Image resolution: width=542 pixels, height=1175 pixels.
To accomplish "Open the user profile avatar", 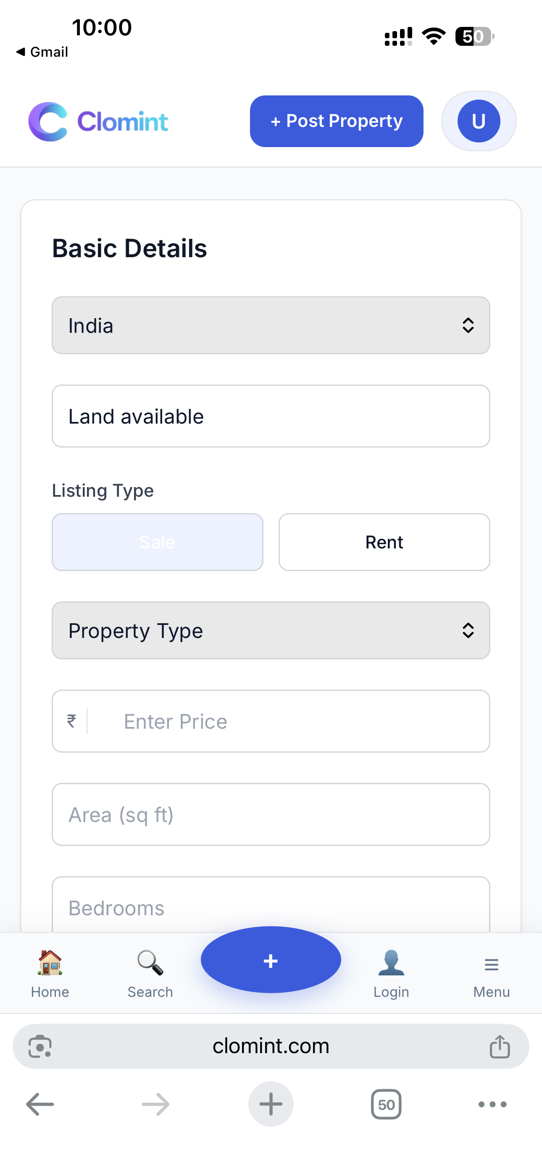I will click(479, 121).
